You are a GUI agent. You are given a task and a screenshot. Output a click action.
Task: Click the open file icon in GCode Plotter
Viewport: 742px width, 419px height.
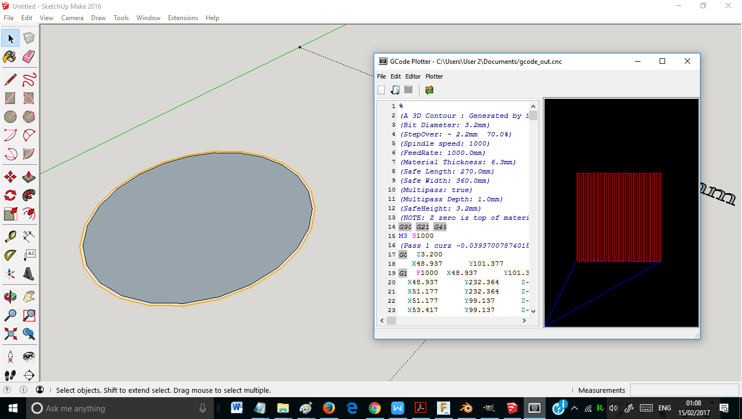(x=395, y=90)
